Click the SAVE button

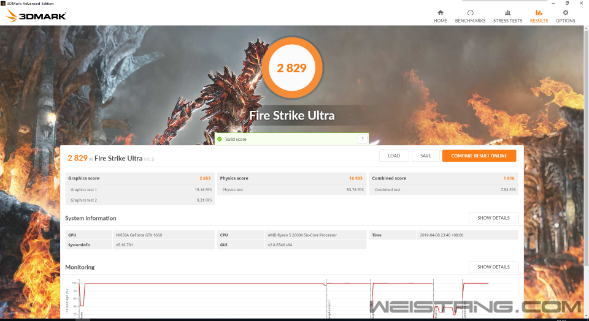pyautogui.click(x=426, y=156)
